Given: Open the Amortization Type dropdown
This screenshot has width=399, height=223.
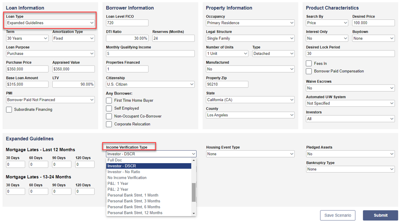Looking at the screenshot, I should [73, 39].
